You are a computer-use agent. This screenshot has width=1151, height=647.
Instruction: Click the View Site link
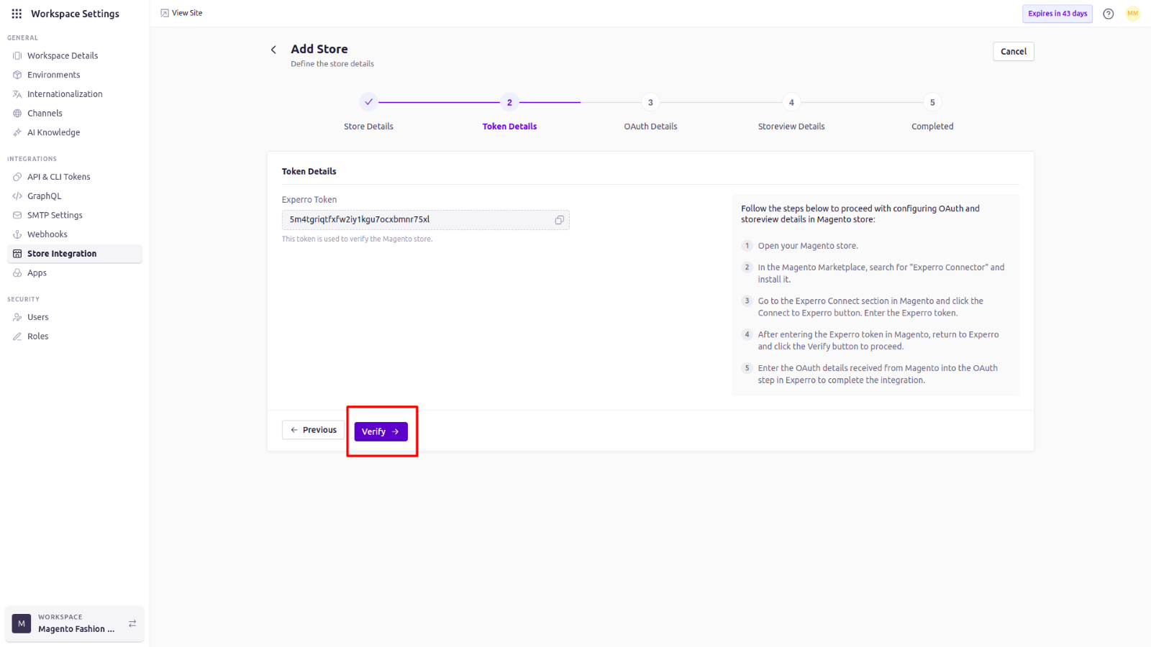[x=181, y=13]
